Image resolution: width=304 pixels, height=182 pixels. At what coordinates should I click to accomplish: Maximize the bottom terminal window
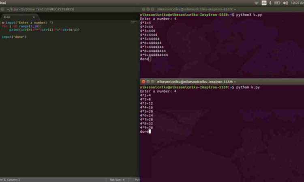pos(152,82)
